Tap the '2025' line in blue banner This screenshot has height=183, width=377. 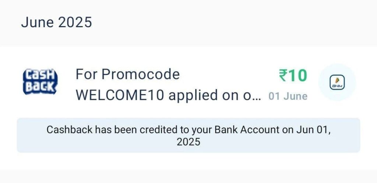tap(188, 142)
